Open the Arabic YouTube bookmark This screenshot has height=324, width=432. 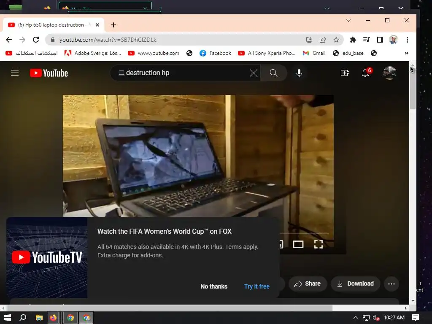click(31, 53)
